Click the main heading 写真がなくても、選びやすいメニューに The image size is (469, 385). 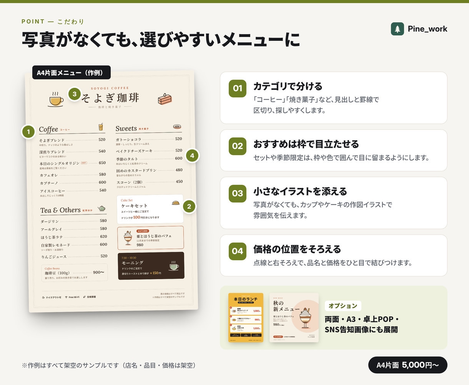tap(161, 40)
